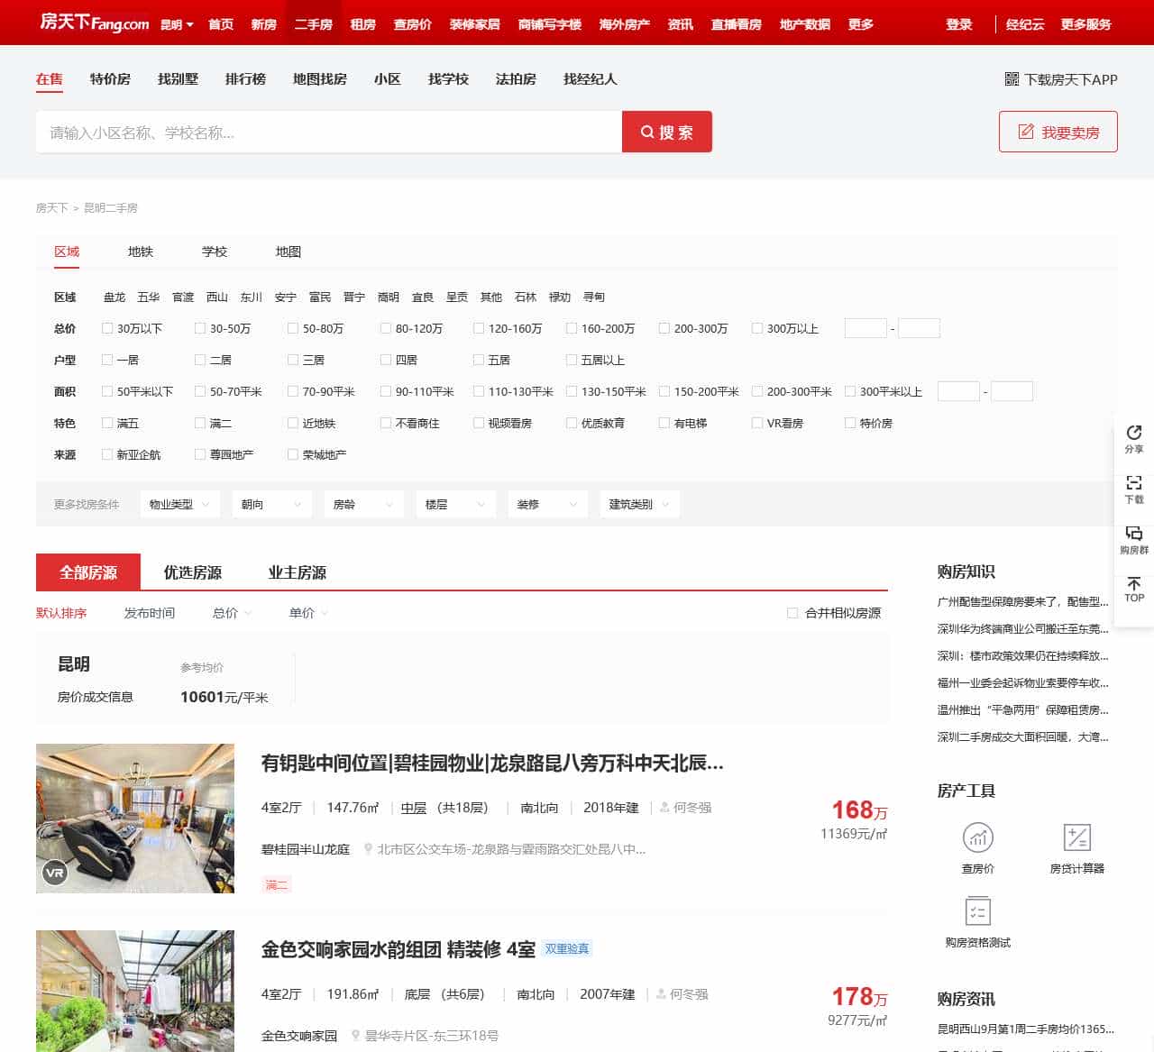The image size is (1154, 1052).
Task: Check the 合并相似房源 option
Action: 792,612
